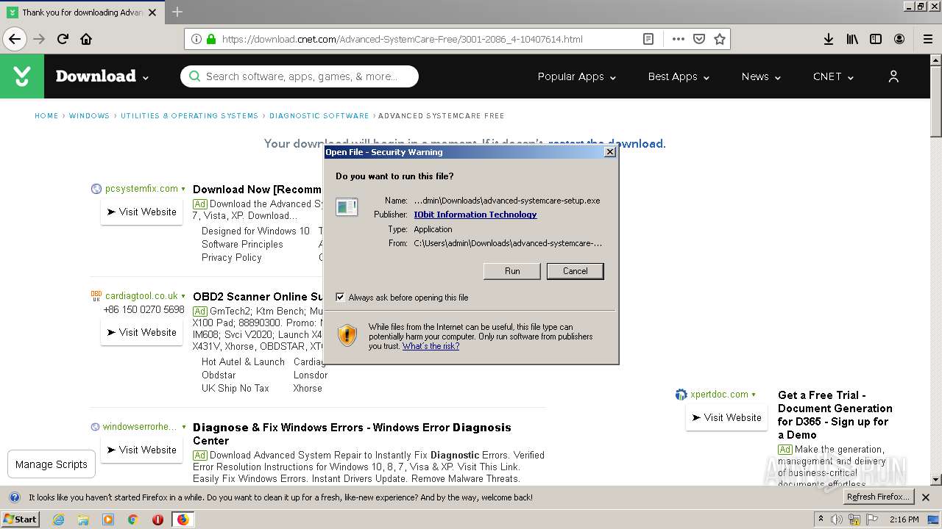Click the Refresh Firefox button

(x=877, y=497)
